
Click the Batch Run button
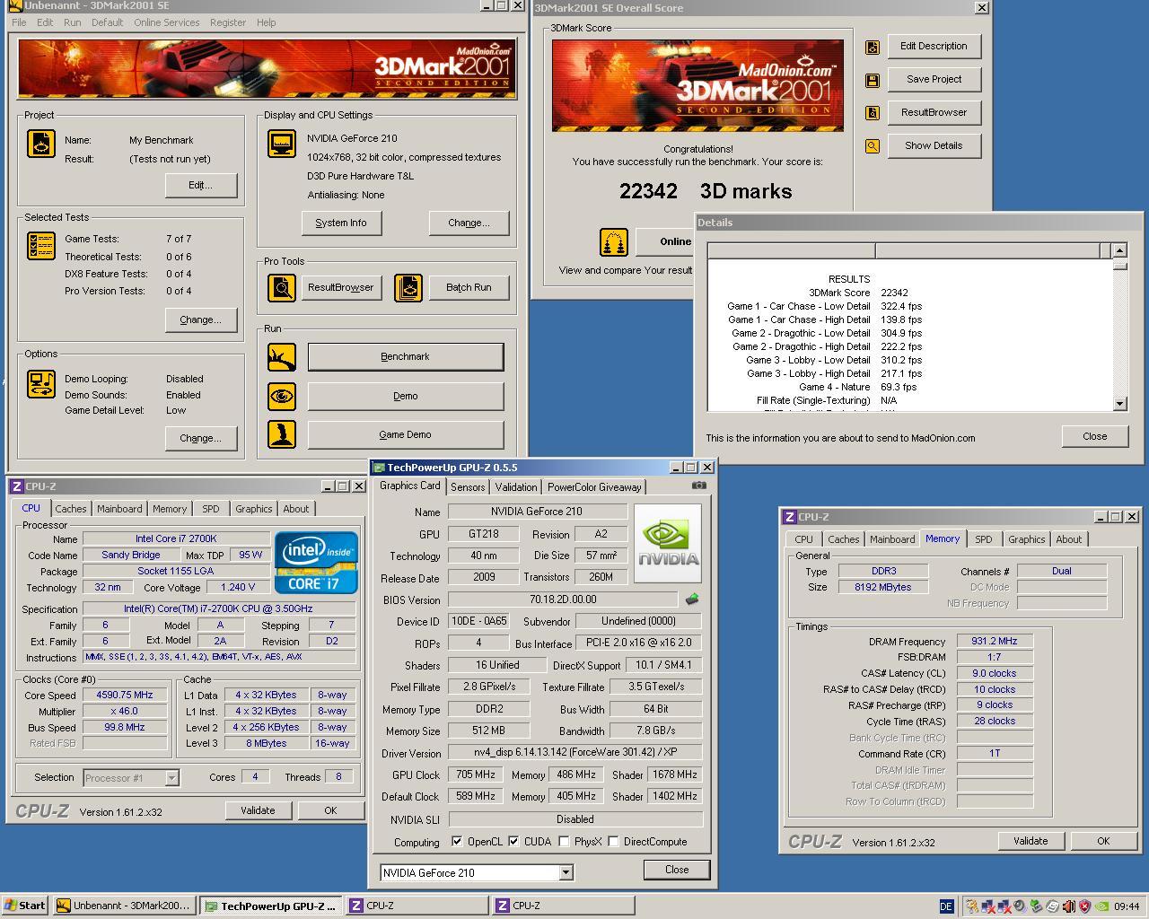[x=469, y=287]
